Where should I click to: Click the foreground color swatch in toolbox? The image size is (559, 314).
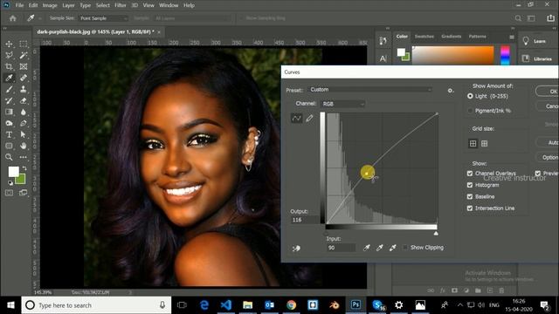pos(14,172)
